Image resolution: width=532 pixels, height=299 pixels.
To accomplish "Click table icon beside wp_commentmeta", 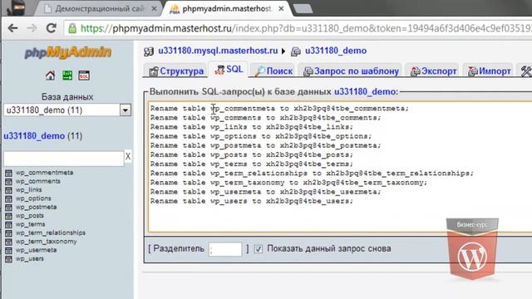I will [8, 173].
